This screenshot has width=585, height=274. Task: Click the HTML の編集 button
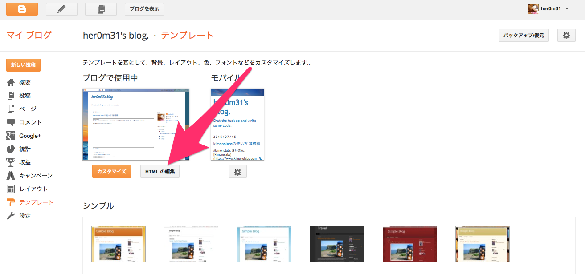(x=160, y=172)
